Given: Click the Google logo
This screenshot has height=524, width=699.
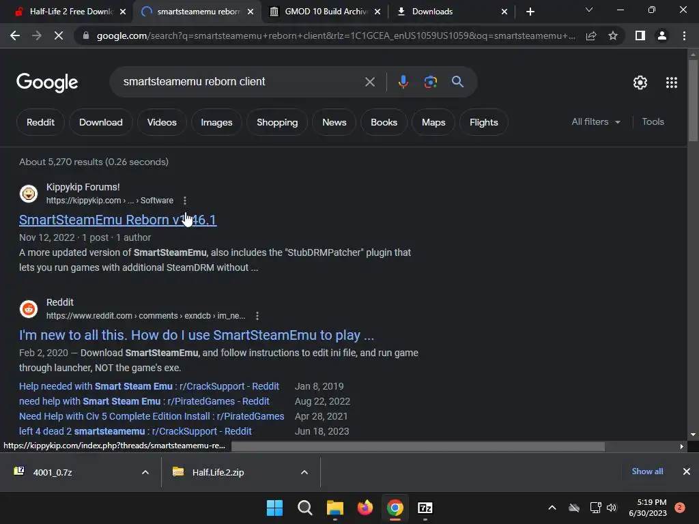Looking at the screenshot, I should [47, 83].
